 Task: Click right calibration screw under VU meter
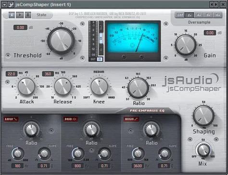[x=141, y=57]
